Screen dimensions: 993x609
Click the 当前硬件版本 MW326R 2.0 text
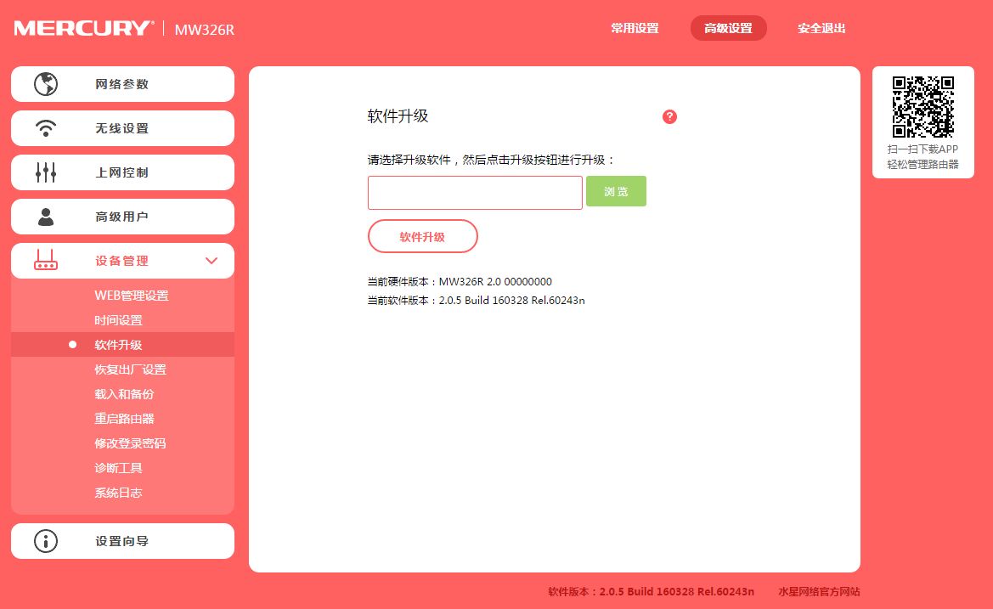pos(460,282)
